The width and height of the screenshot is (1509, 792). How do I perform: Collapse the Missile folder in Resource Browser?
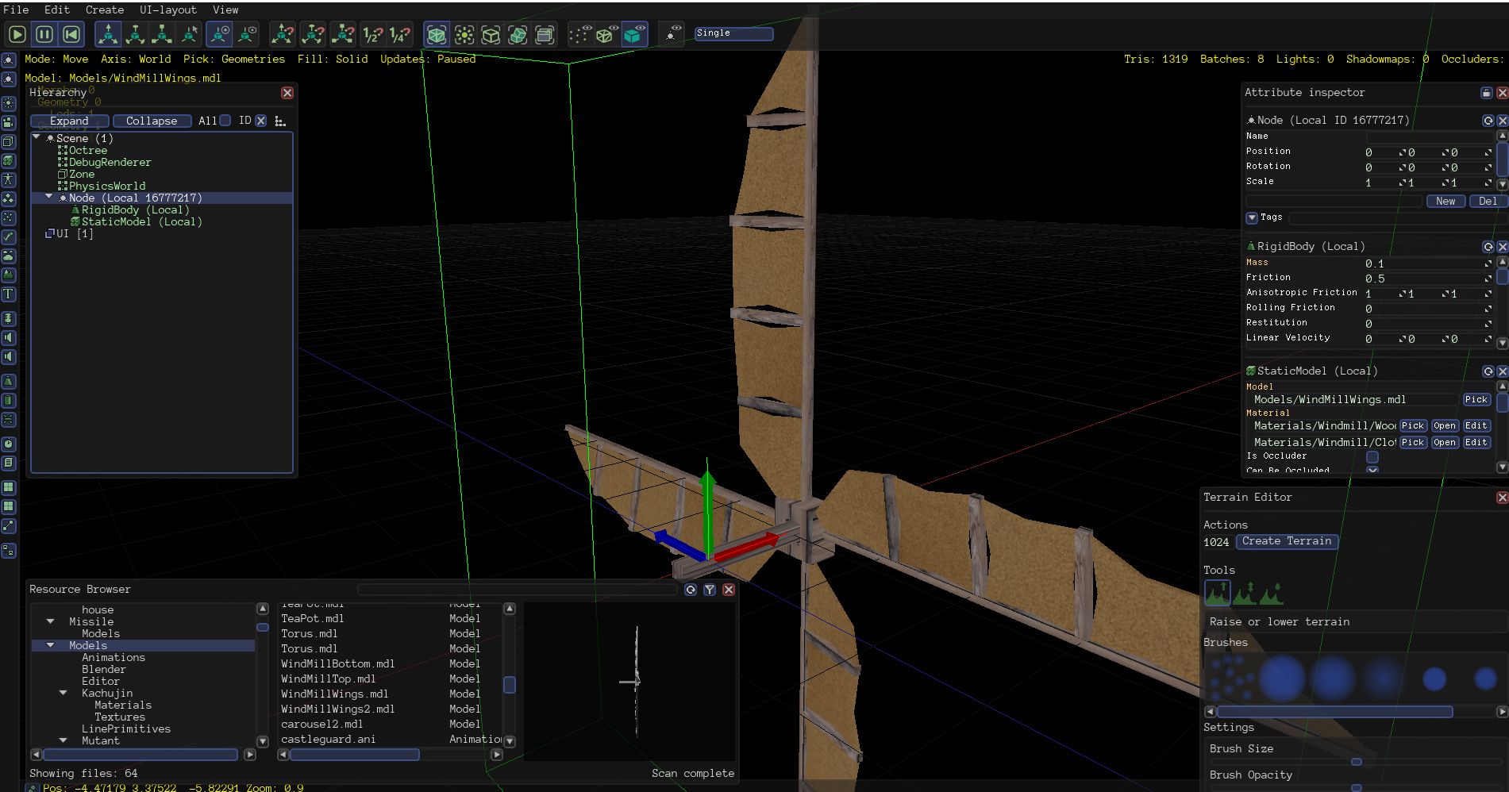pos(50,621)
